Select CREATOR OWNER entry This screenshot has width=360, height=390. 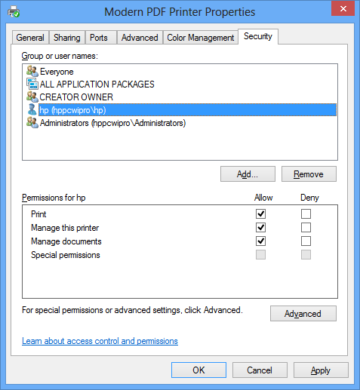tap(76, 97)
